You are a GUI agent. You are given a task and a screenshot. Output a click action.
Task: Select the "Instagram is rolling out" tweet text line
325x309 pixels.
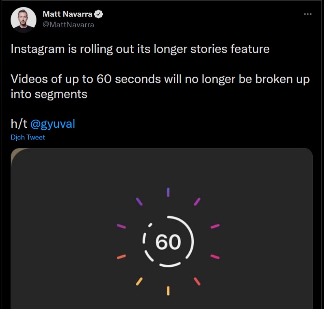[140, 49]
